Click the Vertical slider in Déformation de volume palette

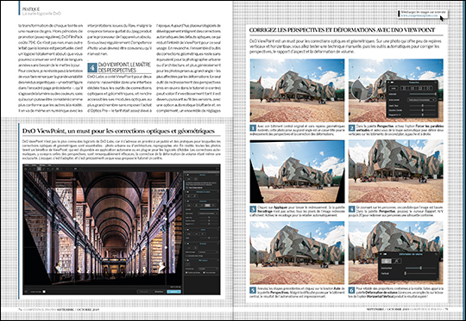[x=420, y=273]
